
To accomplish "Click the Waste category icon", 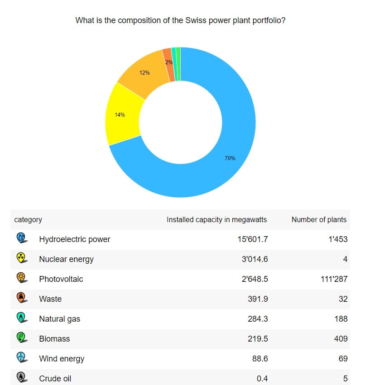I will pyautogui.click(x=21, y=297).
